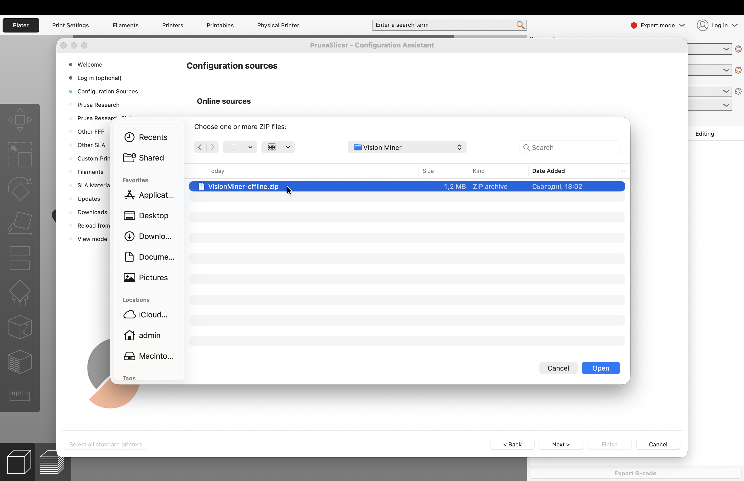Click the gear icon beside first preset dropdown

pos(738,49)
